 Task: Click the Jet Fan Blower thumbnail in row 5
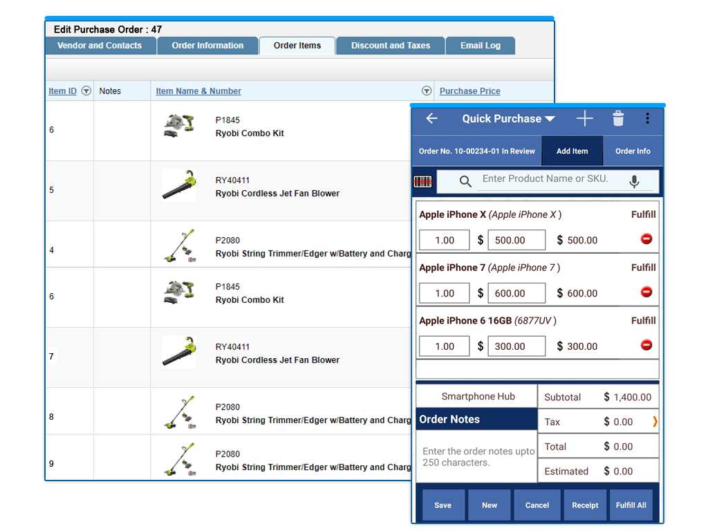pyautogui.click(x=179, y=185)
